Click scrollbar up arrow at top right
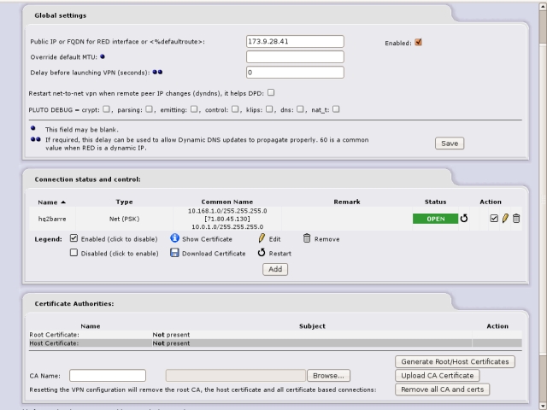Screen dimensions: 547x410 (541, 5)
